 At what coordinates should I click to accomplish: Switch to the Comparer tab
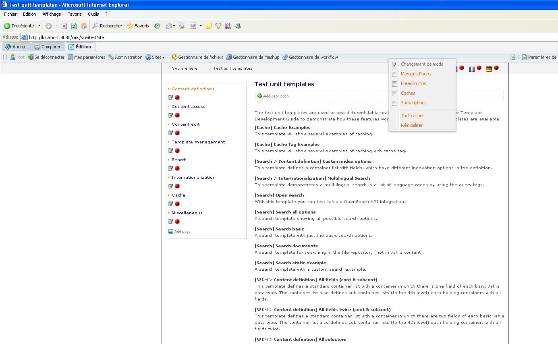point(48,47)
